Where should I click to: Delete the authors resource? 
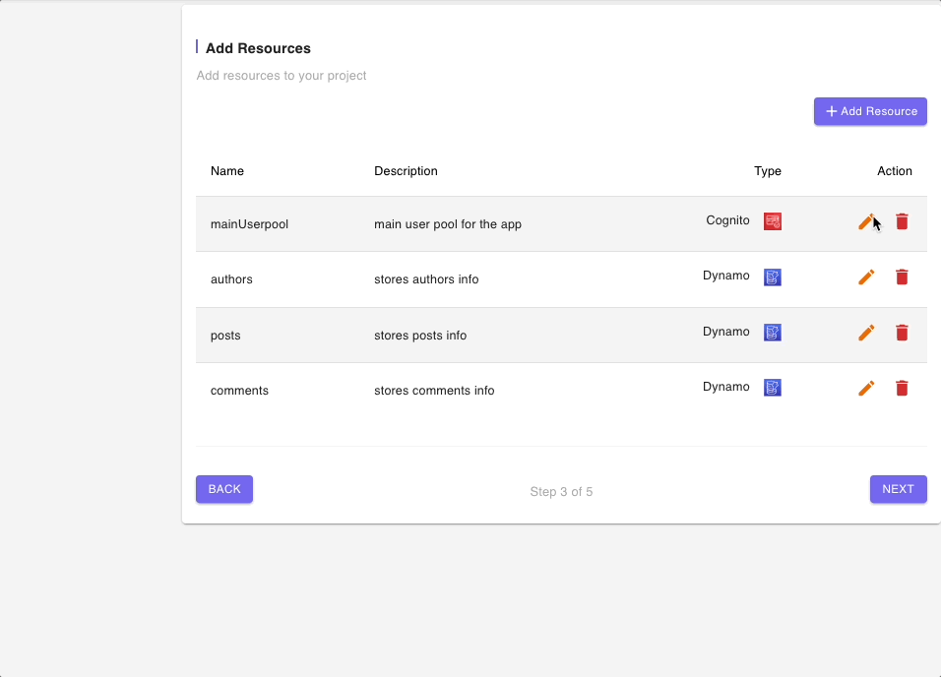[902, 277]
